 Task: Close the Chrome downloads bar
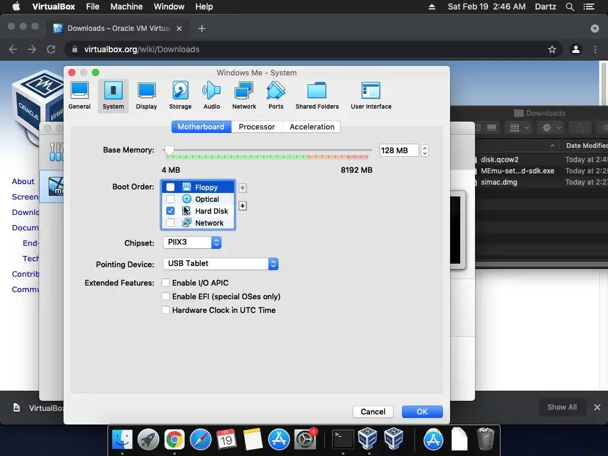tap(597, 407)
